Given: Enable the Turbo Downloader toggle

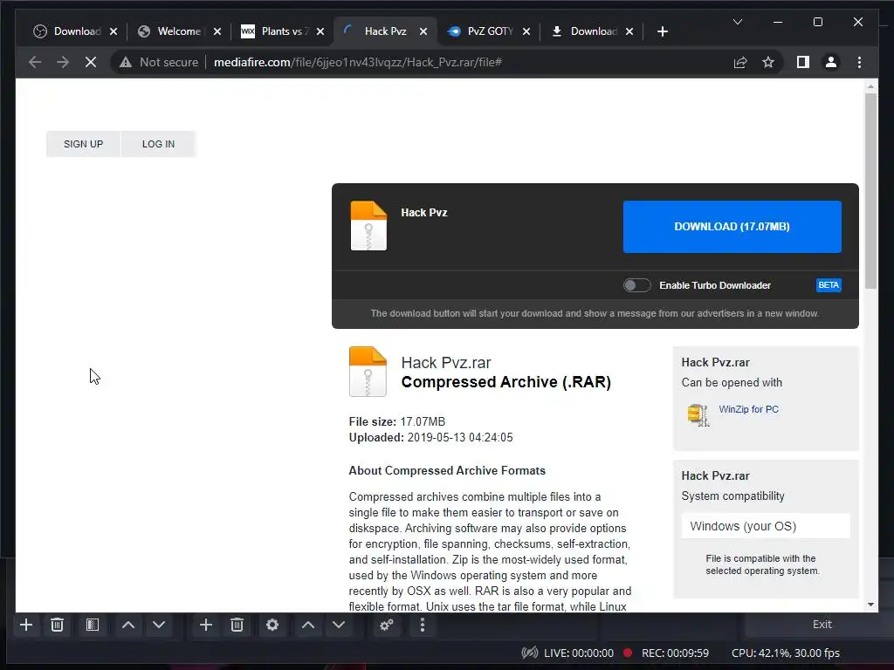Looking at the screenshot, I should (636, 285).
